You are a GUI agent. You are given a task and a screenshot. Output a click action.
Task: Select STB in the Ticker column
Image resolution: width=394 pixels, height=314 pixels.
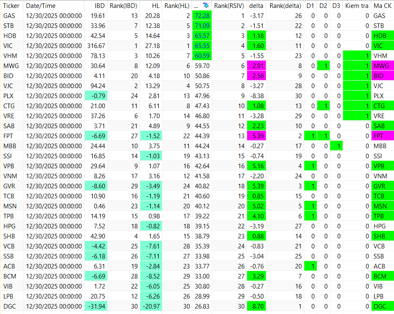(8, 26)
